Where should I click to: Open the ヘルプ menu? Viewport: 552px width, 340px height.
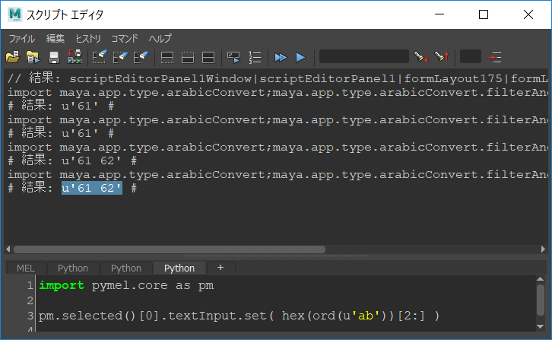coord(160,38)
